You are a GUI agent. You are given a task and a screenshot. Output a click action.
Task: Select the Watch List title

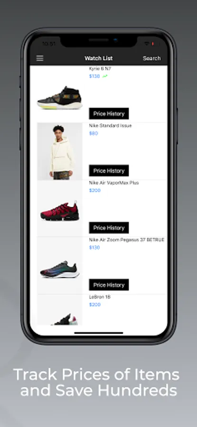pos(98,58)
